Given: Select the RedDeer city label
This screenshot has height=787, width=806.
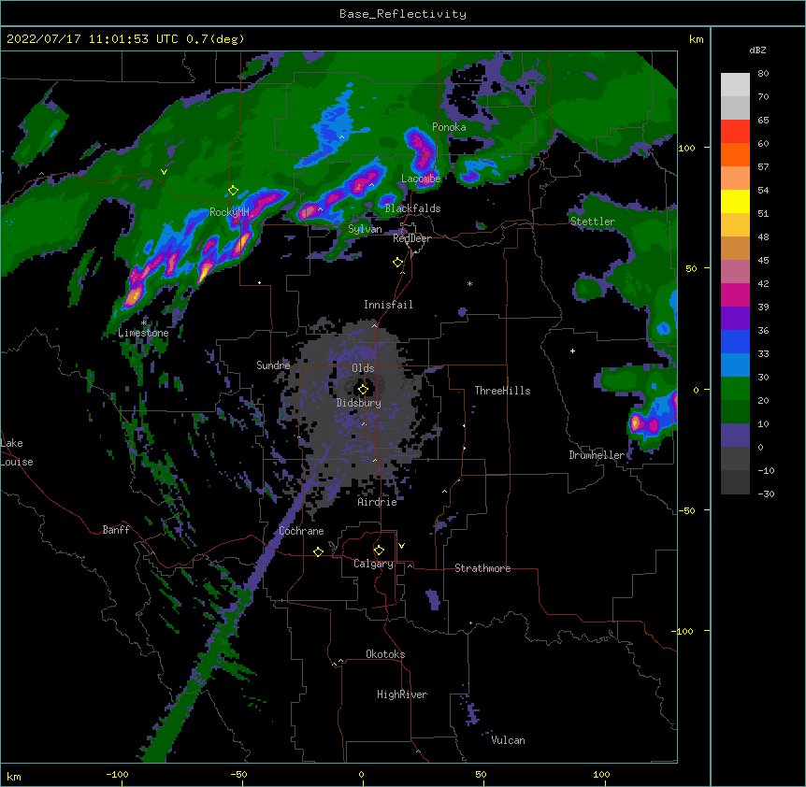Looking at the screenshot, I should click(411, 238).
